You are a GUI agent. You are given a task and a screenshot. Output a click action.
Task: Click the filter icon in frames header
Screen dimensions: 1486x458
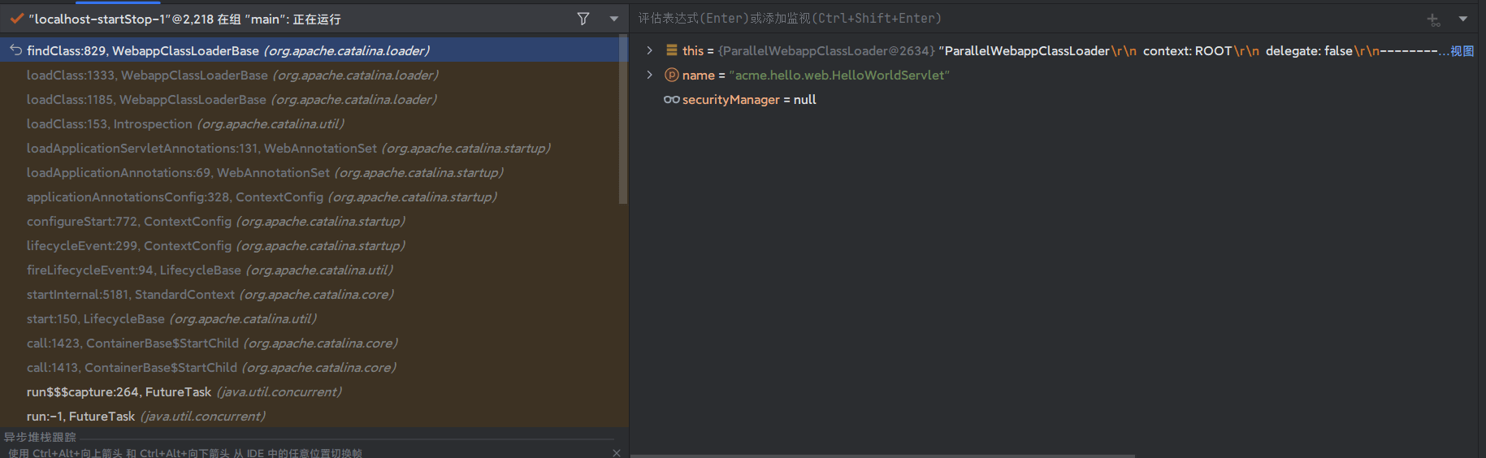[583, 19]
